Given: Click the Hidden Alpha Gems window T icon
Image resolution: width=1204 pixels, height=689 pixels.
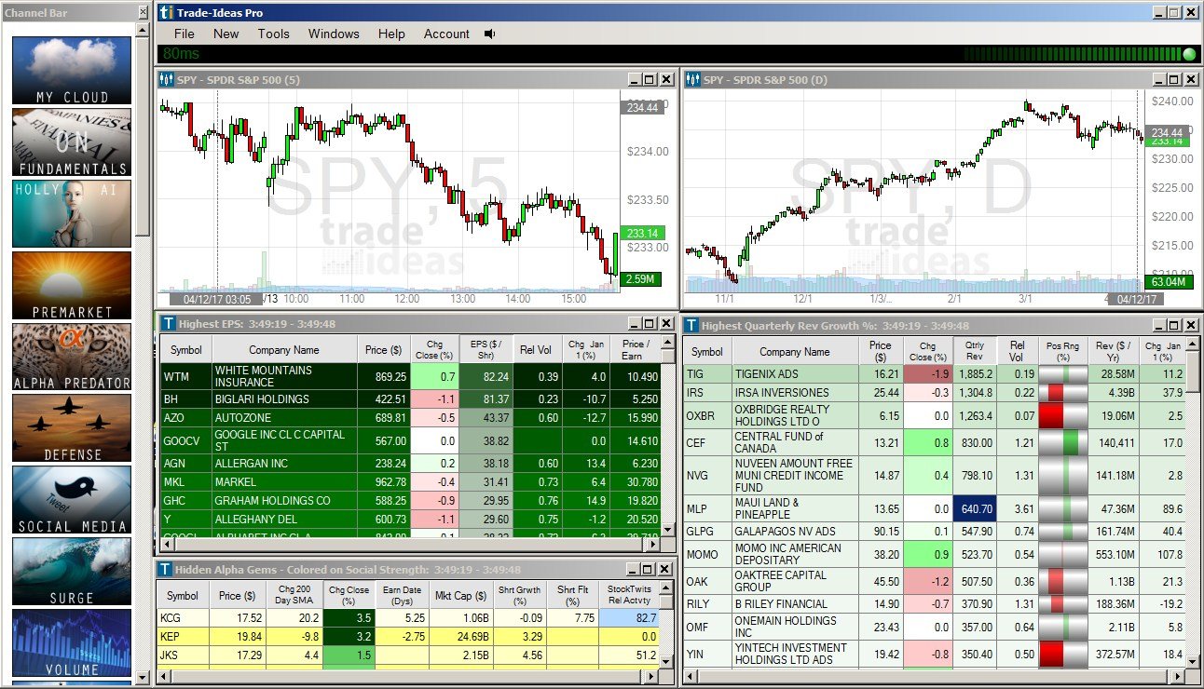Looking at the screenshot, I should (165, 570).
